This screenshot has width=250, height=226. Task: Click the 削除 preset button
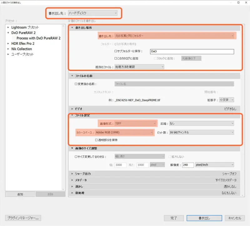[51, 194]
